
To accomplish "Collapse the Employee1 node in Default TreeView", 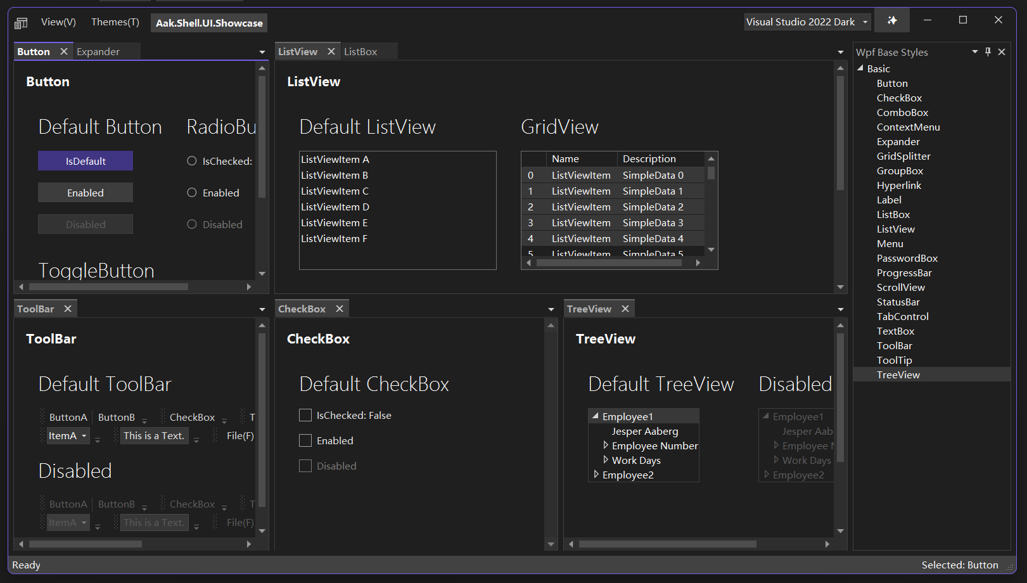I will pos(594,416).
